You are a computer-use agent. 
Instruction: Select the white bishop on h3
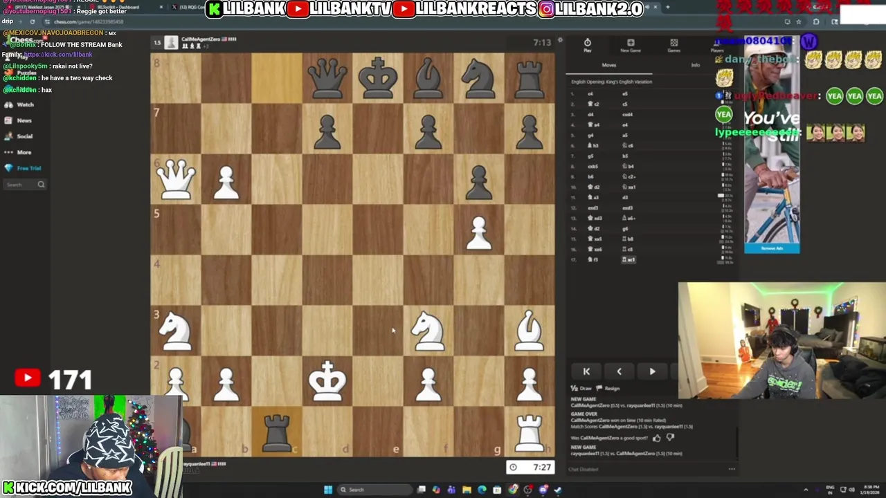coord(530,330)
